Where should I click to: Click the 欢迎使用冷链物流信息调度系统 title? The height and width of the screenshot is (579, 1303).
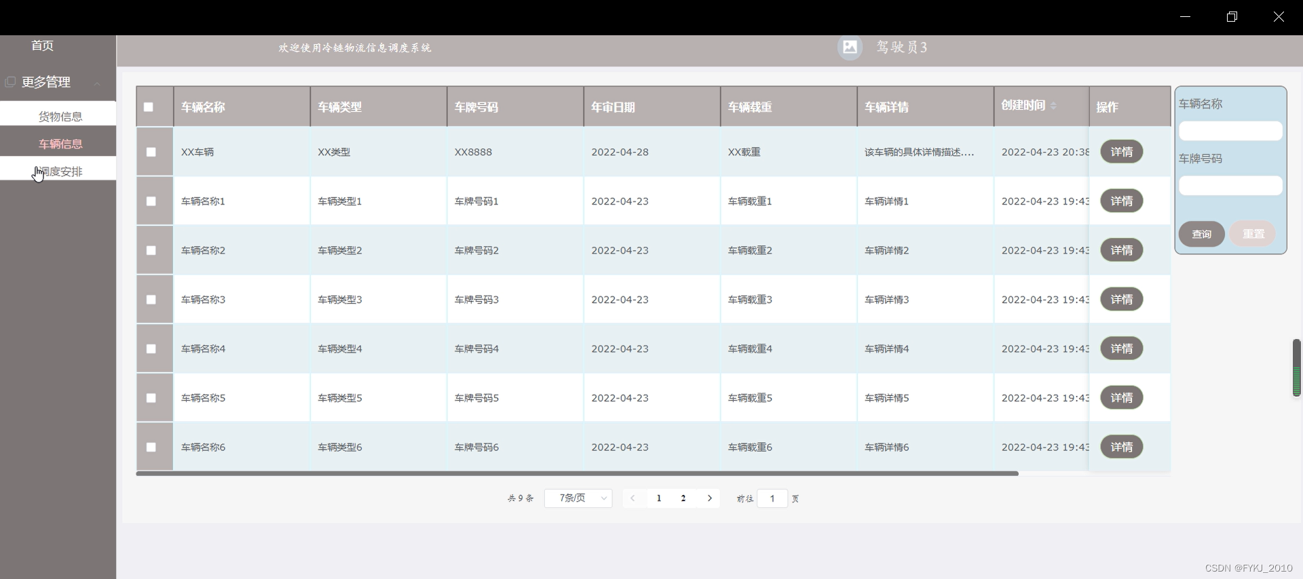tap(355, 47)
